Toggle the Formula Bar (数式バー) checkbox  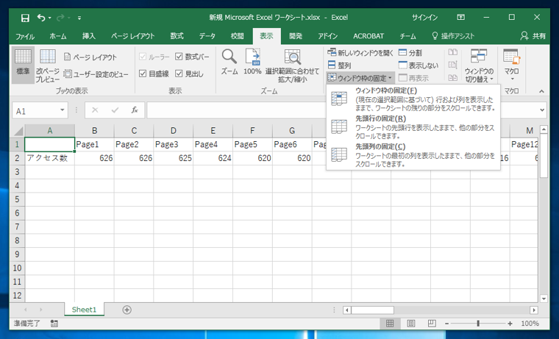[x=179, y=57]
